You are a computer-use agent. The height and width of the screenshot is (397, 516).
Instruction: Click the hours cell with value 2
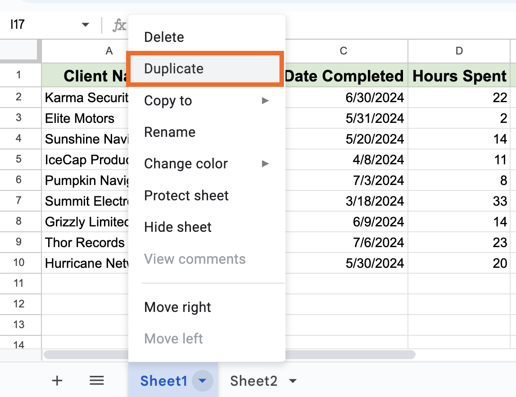coord(459,118)
